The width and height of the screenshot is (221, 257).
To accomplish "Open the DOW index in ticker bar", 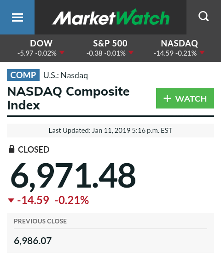I will click(x=41, y=48).
